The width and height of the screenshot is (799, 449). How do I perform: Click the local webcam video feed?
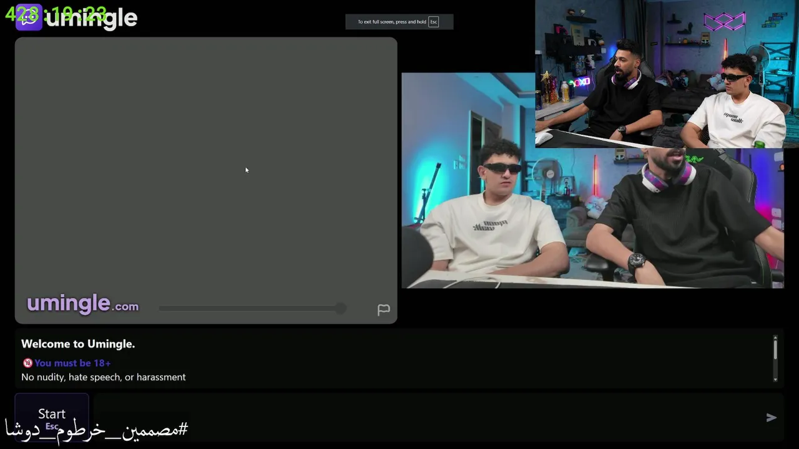click(592, 180)
